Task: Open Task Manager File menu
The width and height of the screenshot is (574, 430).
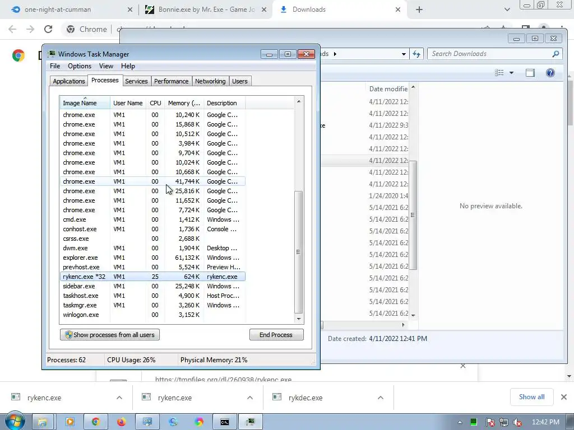Action: (55, 66)
